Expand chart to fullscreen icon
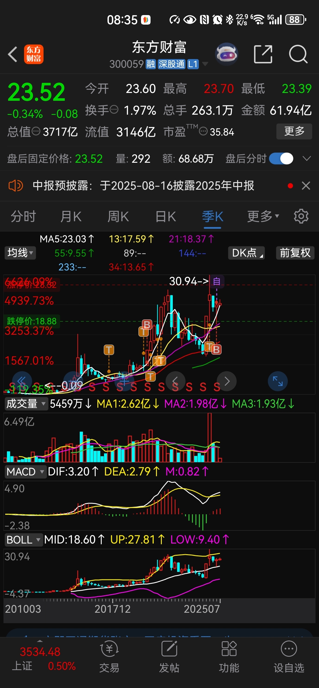The image size is (319, 688). [x=278, y=381]
